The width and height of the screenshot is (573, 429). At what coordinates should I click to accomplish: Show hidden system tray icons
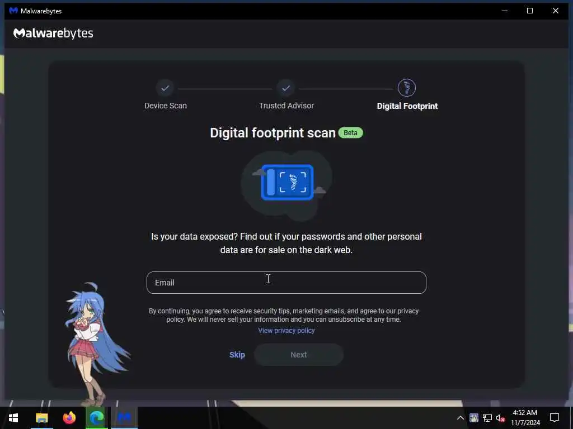pos(461,418)
